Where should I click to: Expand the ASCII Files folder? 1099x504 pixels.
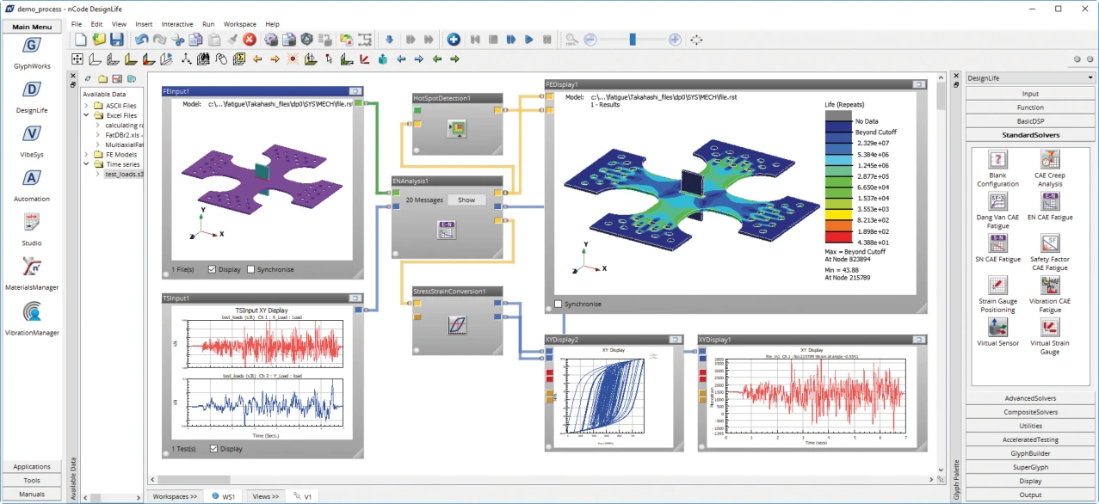tap(87, 106)
